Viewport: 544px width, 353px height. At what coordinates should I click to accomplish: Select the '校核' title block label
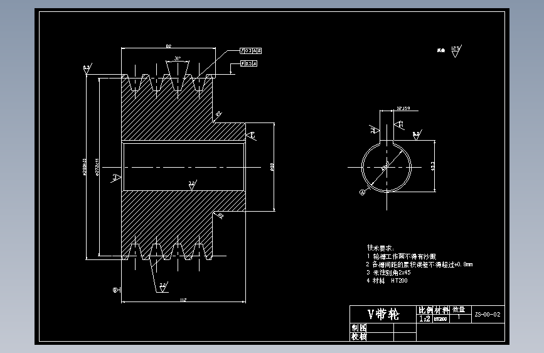(x=359, y=336)
